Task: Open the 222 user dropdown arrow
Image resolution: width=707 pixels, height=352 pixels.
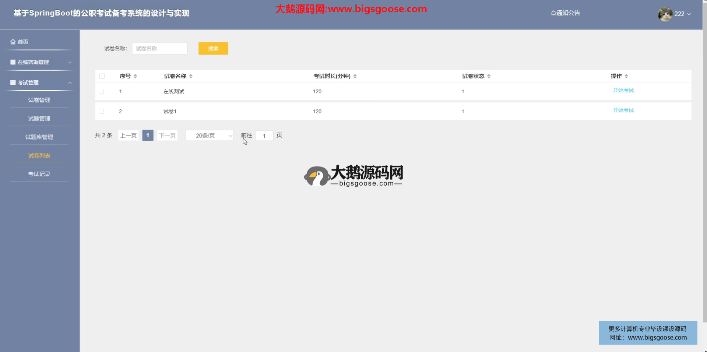Action: 689,14
